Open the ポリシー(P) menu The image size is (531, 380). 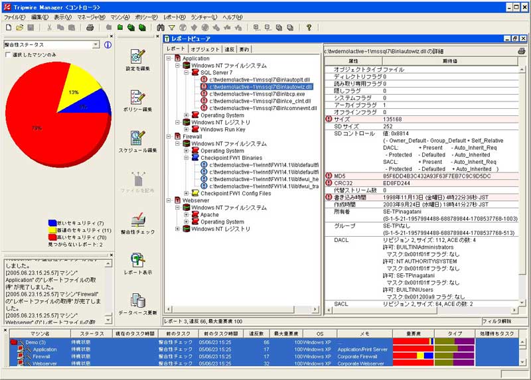(x=146, y=17)
